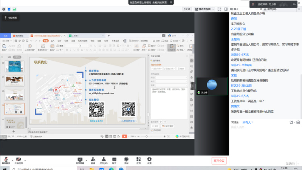302x170 pixels.
Task: Click the meeting info icon at top-left
Action: [3, 9]
